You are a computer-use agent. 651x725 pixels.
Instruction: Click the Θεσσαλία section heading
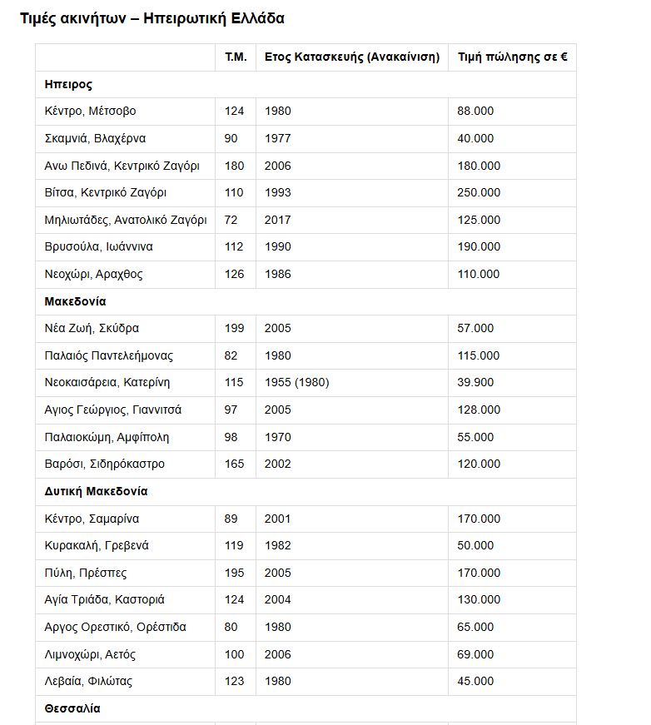tap(72, 708)
